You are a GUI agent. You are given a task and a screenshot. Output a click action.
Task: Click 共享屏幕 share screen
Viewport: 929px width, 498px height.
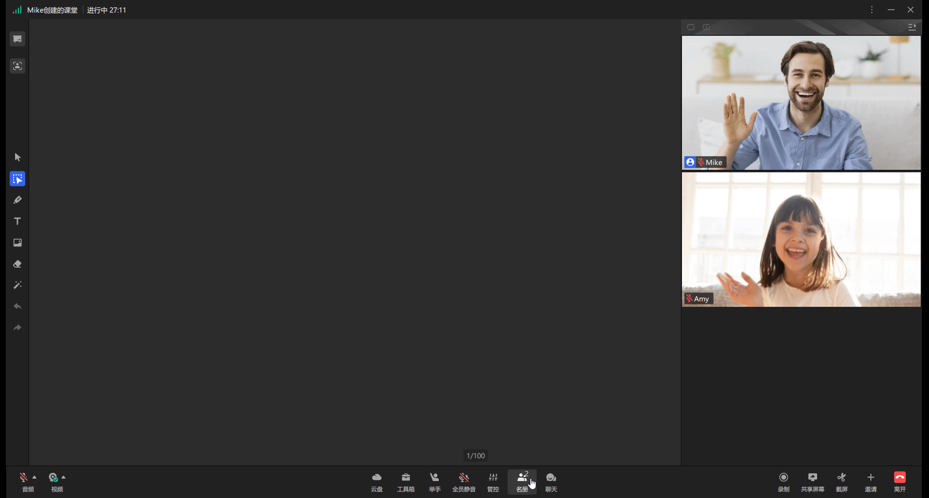(813, 482)
